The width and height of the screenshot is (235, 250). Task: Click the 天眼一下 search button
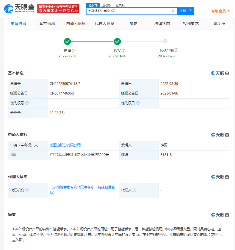[186, 11]
